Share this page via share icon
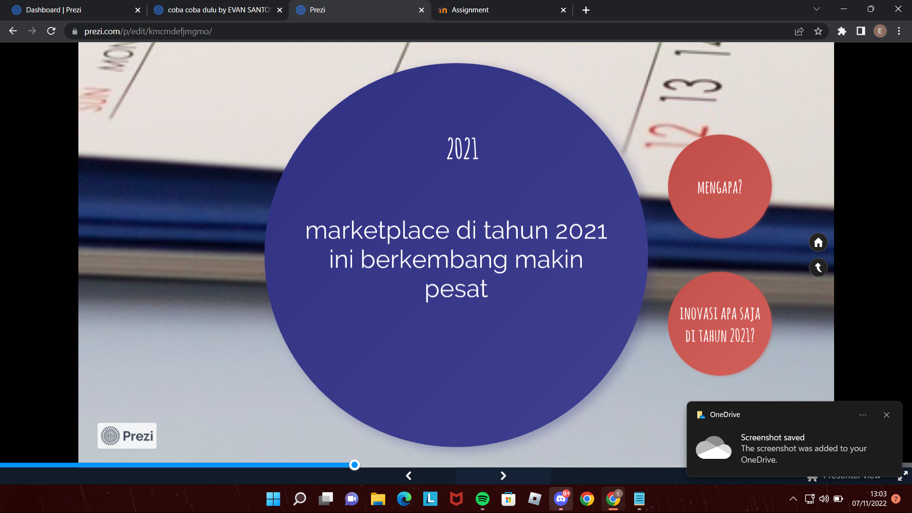 click(799, 31)
